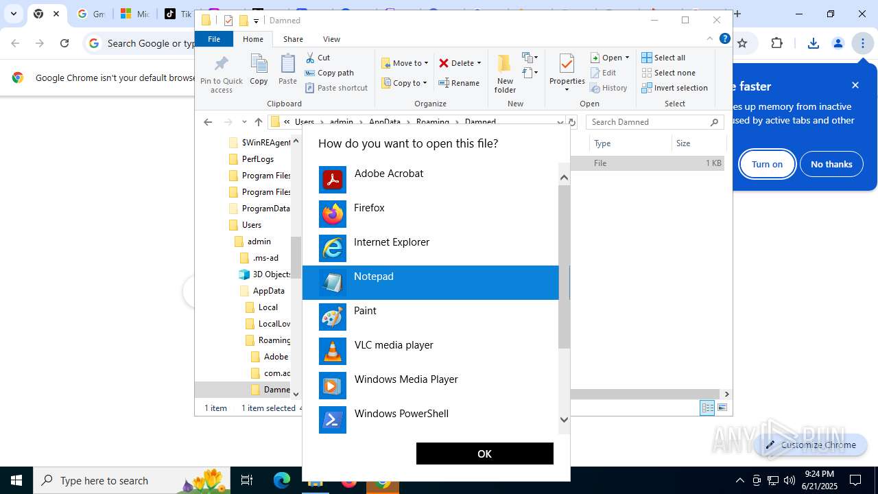Click No thanks in Chrome popup
Viewport: 878px width, 494px height.
click(831, 164)
